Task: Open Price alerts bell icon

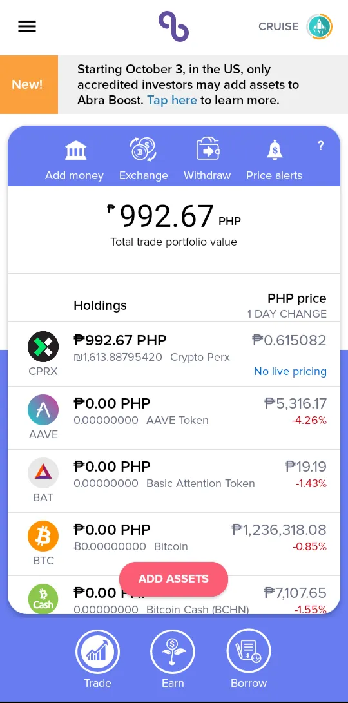Action: tap(275, 149)
